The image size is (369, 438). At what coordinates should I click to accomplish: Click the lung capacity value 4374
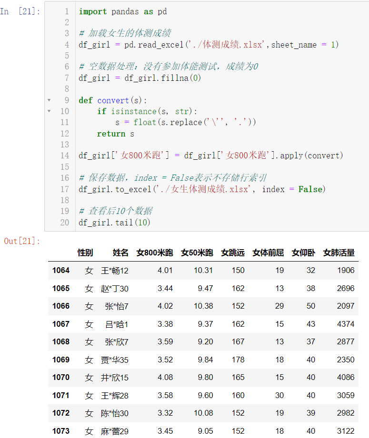tap(346, 324)
